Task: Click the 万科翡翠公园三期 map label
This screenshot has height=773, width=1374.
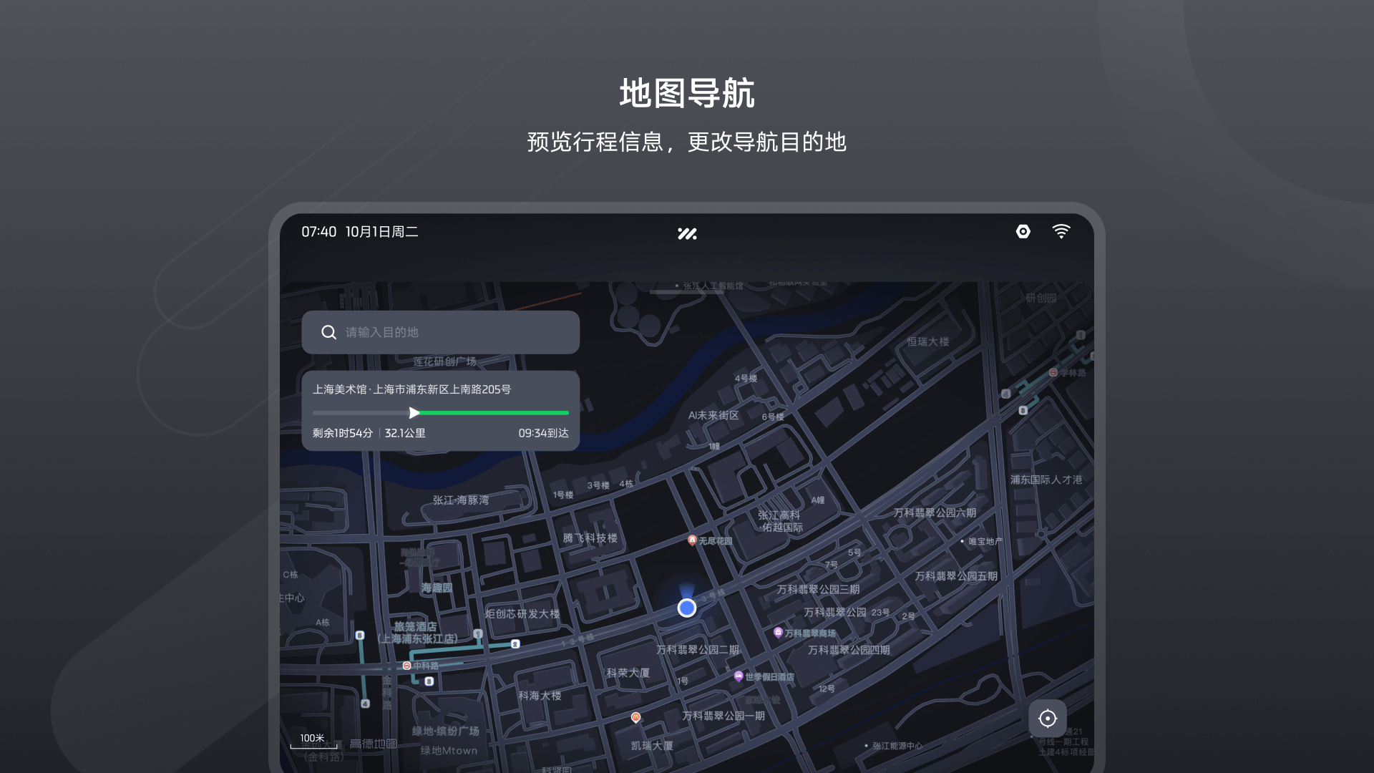Action: (819, 590)
